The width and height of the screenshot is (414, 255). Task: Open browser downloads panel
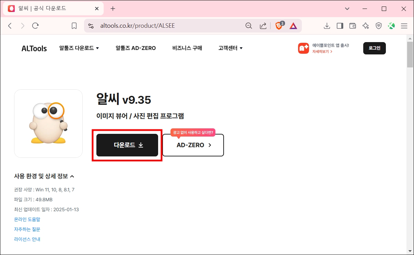[x=327, y=26]
